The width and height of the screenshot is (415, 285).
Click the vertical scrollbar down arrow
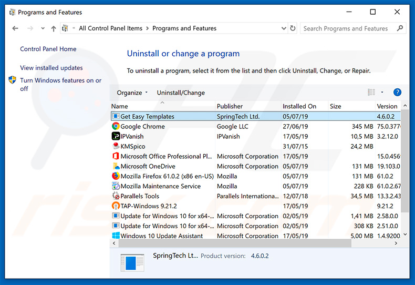(405, 235)
